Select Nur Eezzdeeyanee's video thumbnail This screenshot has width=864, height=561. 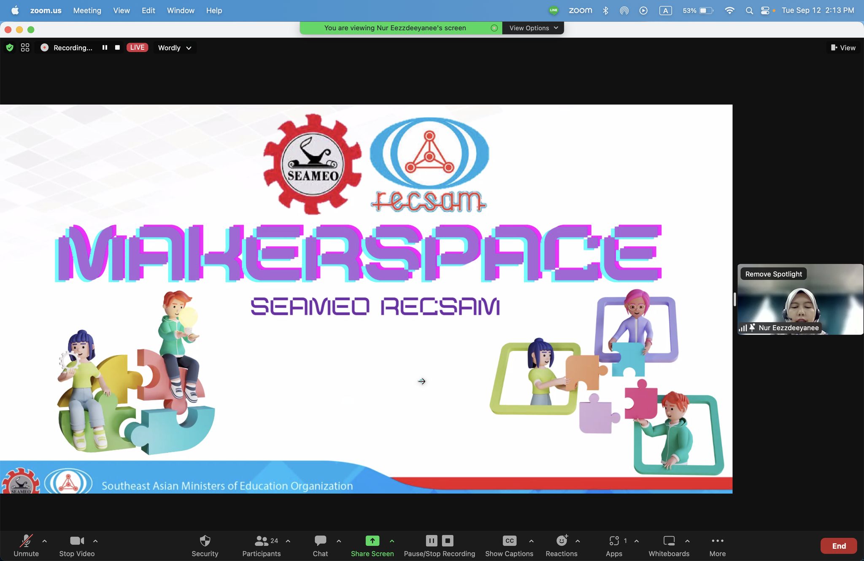[800, 299]
